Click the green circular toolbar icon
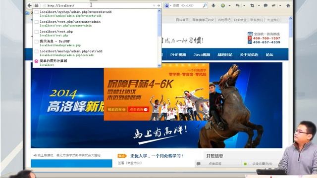This screenshot has width=317, height=178. pos(223,5)
